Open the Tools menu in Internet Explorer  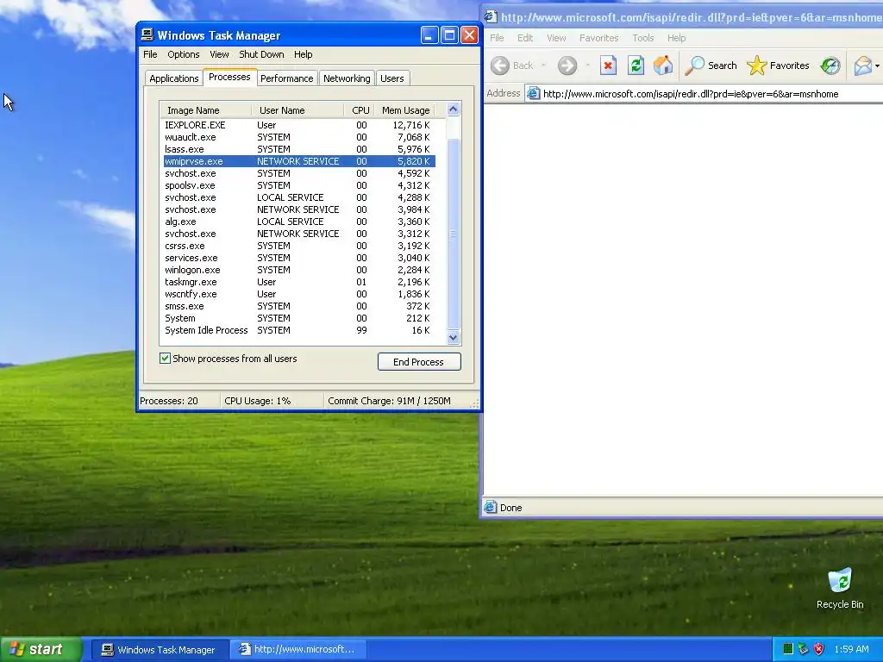tap(642, 38)
